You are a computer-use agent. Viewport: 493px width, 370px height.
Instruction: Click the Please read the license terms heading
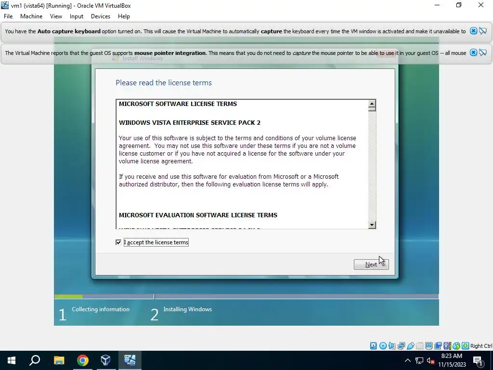coord(164,83)
